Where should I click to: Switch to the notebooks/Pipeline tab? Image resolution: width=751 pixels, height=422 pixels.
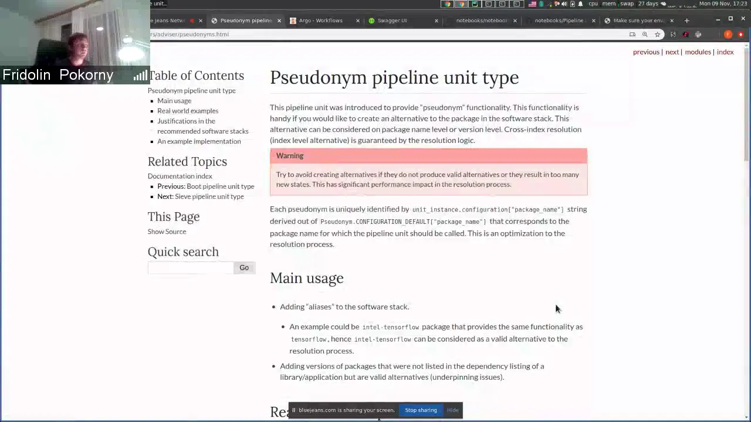pyautogui.click(x=560, y=21)
